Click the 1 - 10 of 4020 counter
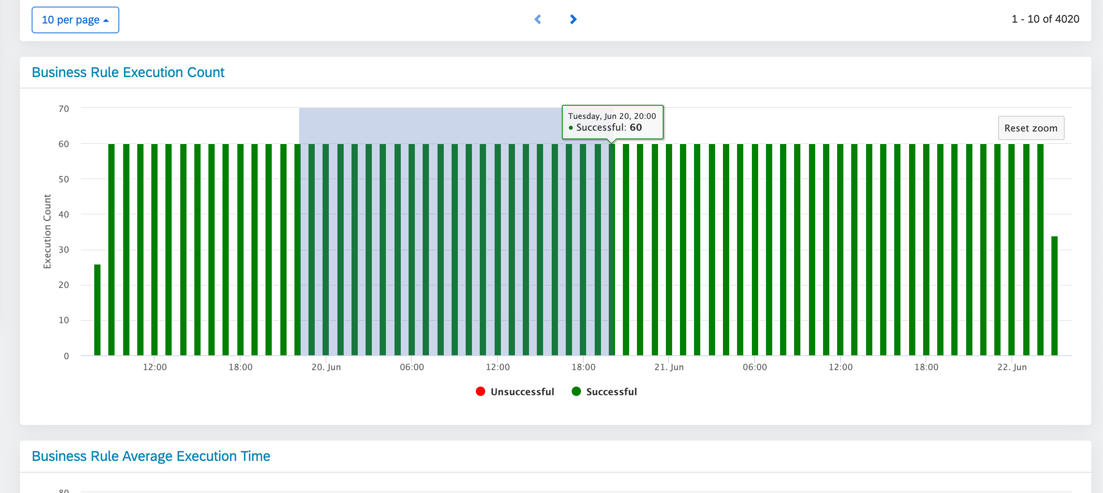Image resolution: width=1103 pixels, height=493 pixels. tap(1045, 19)
